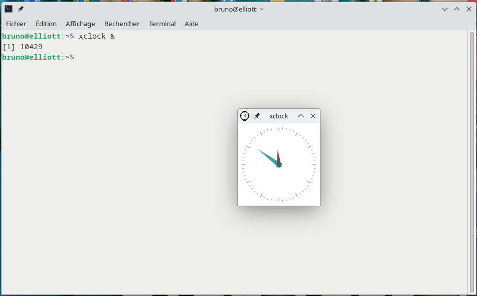Maximize the bruno@elliott terminal window
477x296 pixels.
coord(457,9)
